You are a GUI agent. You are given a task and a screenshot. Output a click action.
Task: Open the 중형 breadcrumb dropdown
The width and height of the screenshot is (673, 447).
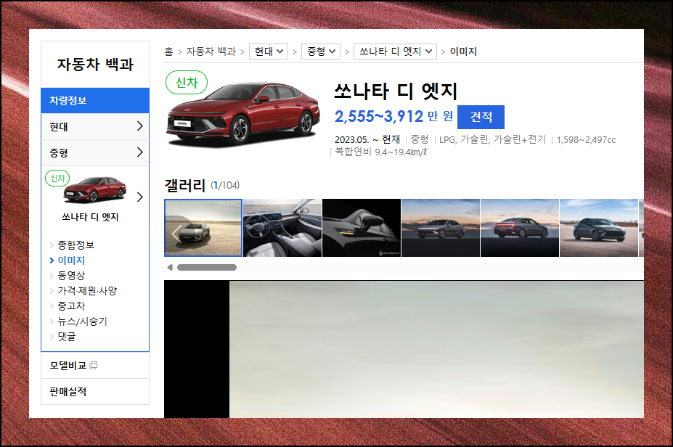pyautogui.click(x=321, y=52)
